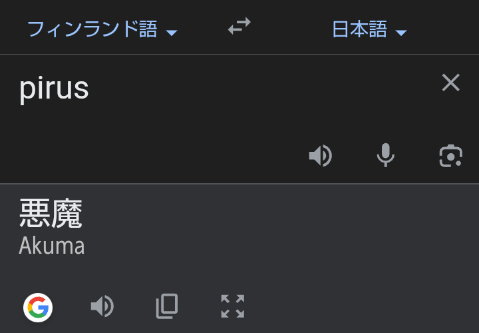Click arrow beside 日本語
479x333 pixels.
click(400, 33)
